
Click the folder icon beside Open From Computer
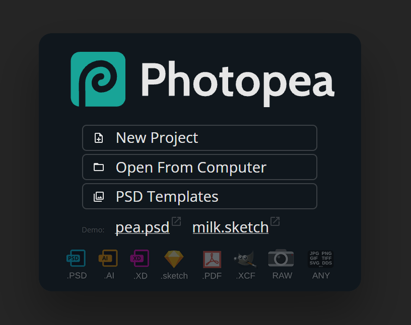click(99, 167)
